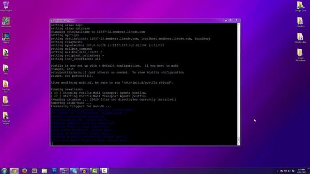The image size is (310, 174).
Task: Click 'setting alias maps' terminal line
Action: 67,25
